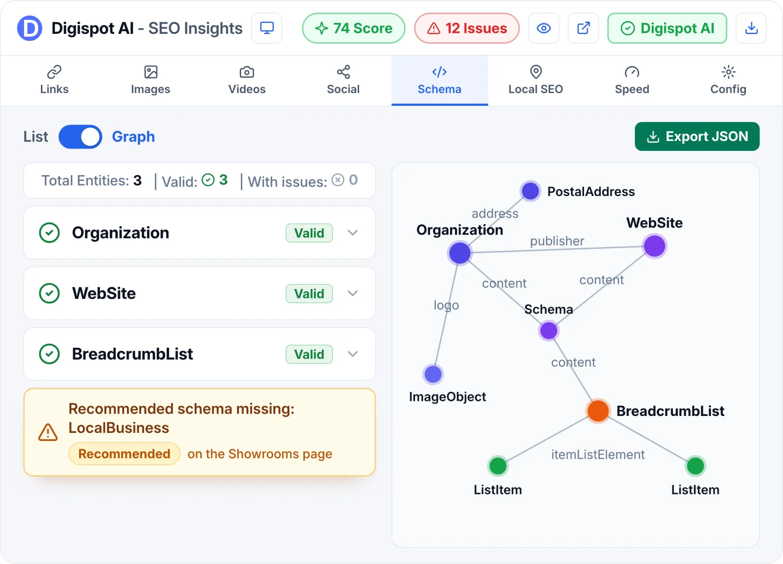The width and height of the screenshot is (783, 564).
Task: Click the Digispot AI green button
Action: pyautogui.click(x=667, y=28)
